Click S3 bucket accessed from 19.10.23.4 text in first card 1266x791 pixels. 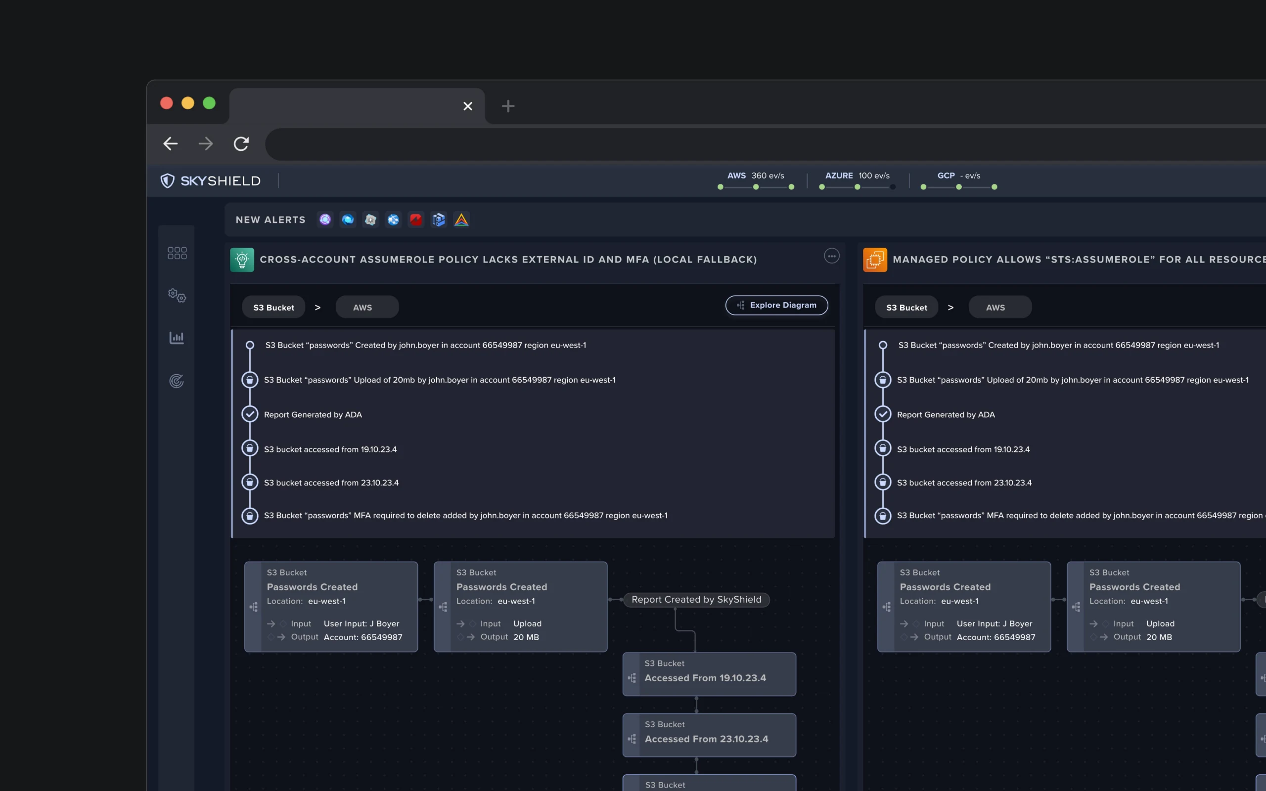pyautogui.click(x=330, y=449)
